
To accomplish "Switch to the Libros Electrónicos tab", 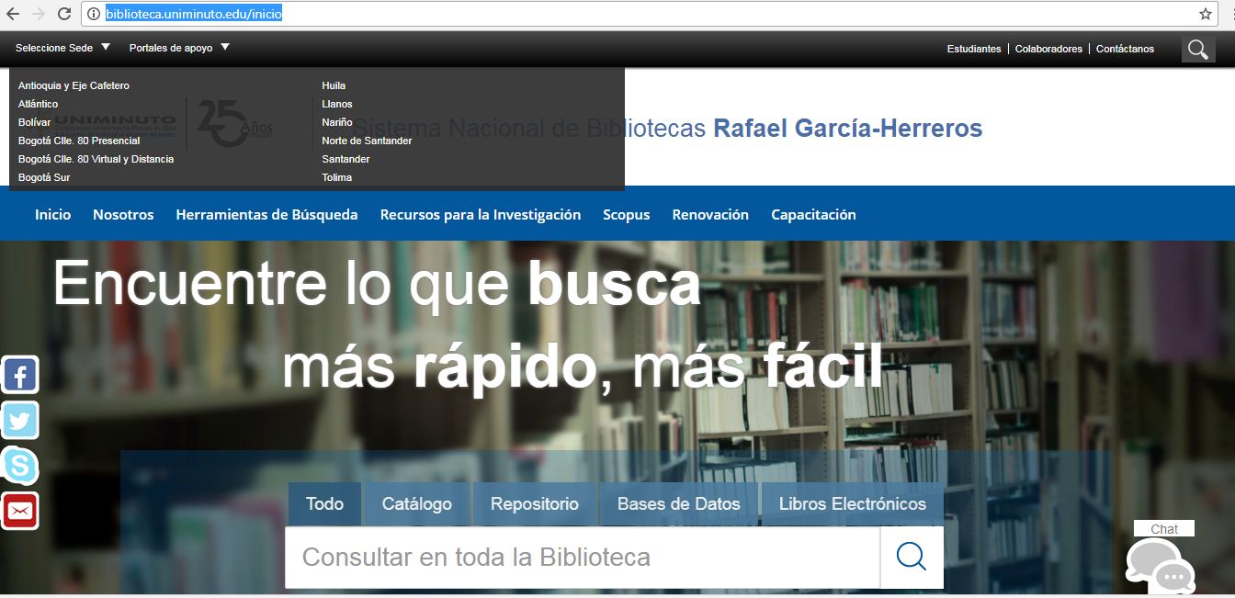I will [853, 503].
